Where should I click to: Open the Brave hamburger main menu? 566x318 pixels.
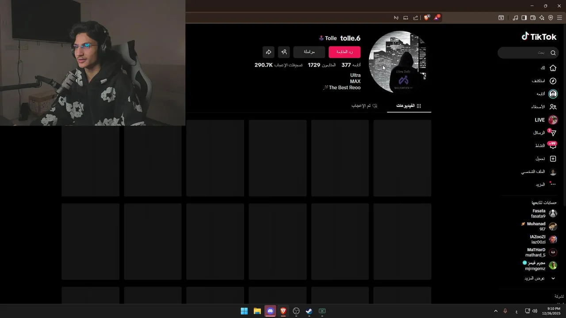(559, 18)
